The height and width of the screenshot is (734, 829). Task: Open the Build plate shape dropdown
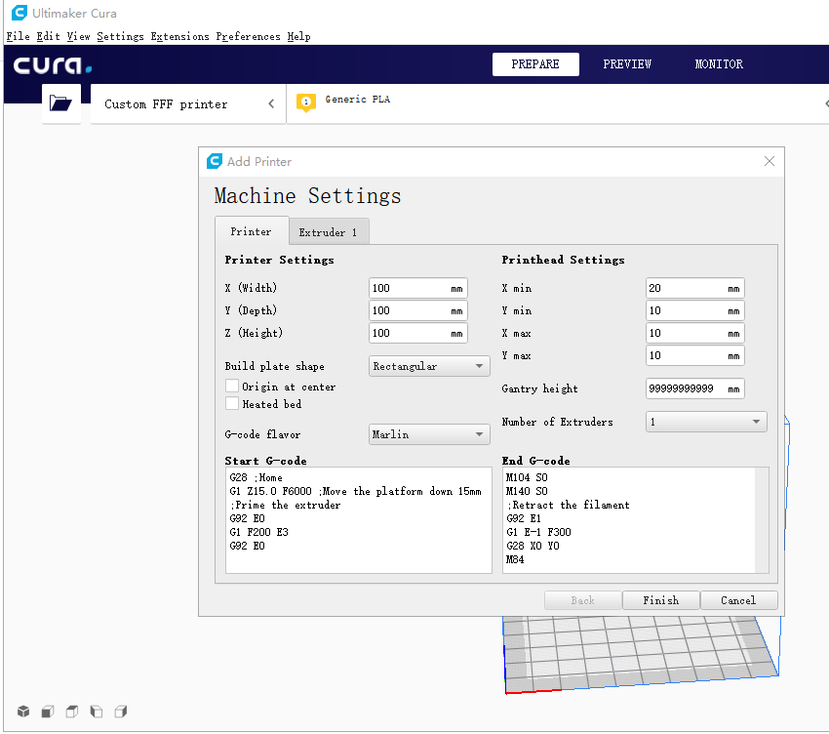[x=429, y=366]
